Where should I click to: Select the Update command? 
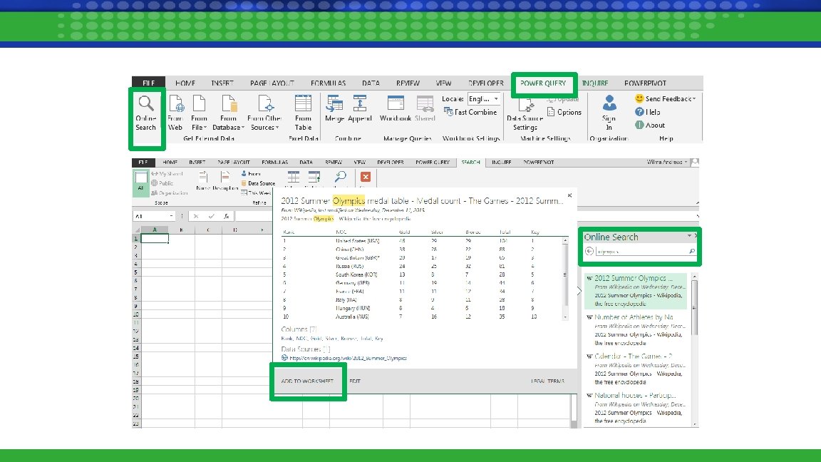point(563,99)
